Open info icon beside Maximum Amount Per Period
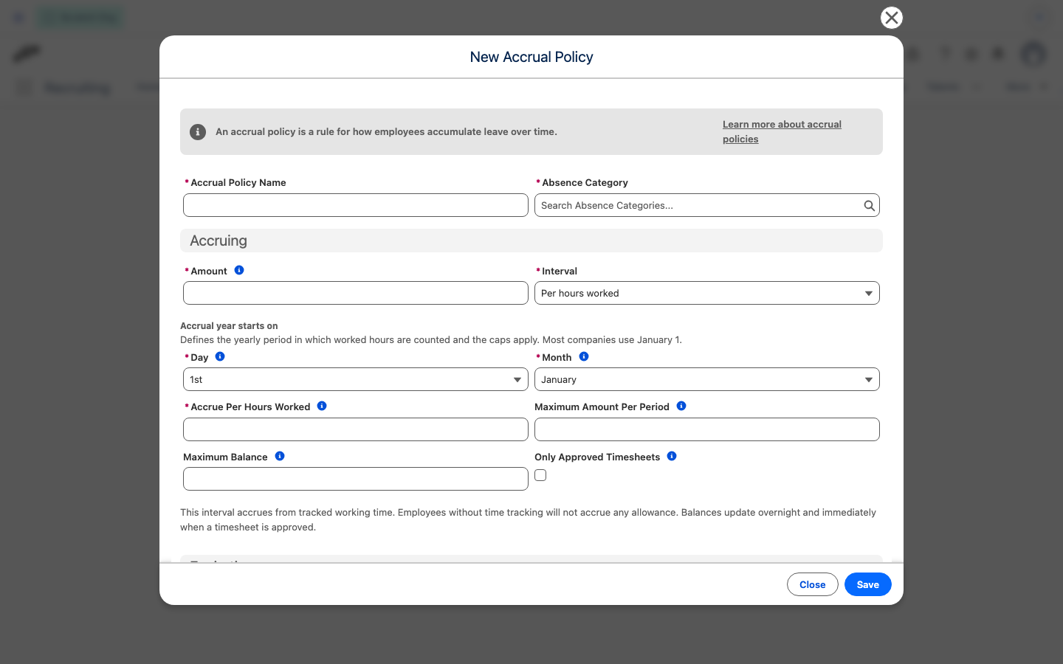The image size is (1063, 664). tap(681, 406)
